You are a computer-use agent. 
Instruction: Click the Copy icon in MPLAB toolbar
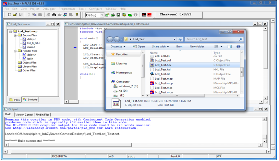click(34, 15)
